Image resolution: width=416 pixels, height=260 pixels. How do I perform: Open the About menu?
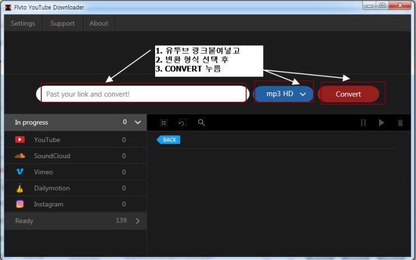[x=99, y=23]
